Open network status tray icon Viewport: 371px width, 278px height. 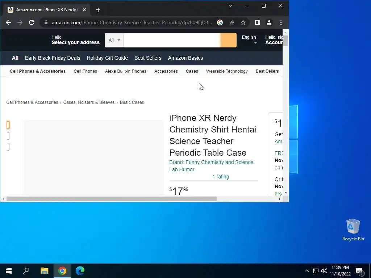(x=316, y=271)
